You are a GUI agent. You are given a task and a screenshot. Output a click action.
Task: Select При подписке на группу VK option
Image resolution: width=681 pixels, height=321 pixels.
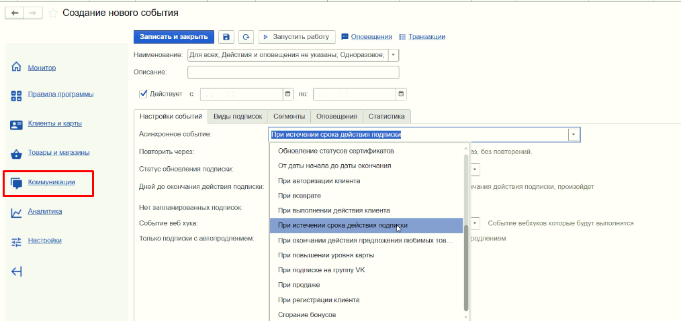pos(367,270)
